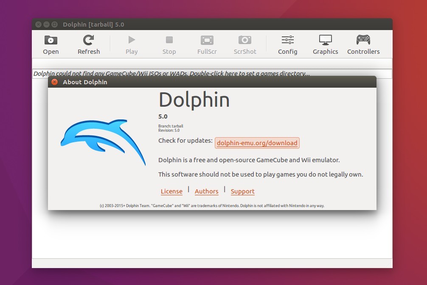Open a GameCube ISO with the Open icon
427x285 pixels.
click(x=51, y=44)
